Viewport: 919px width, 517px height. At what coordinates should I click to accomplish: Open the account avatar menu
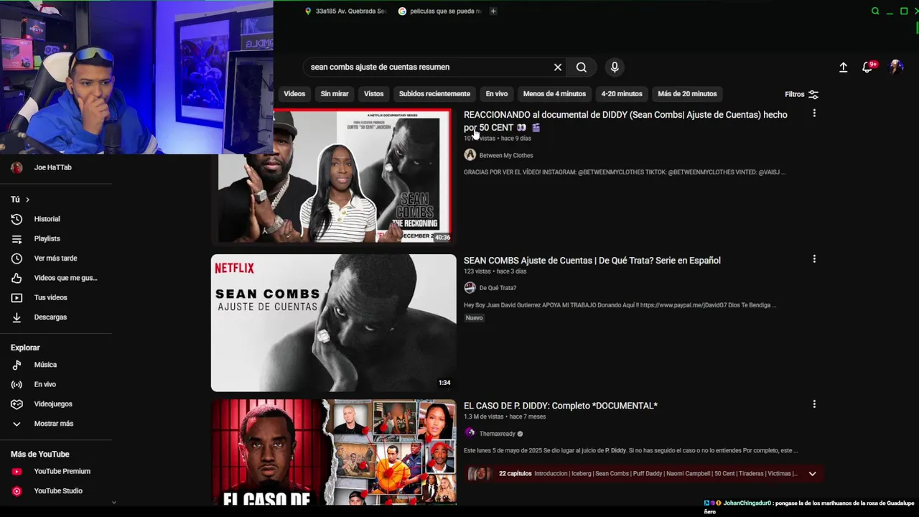click(x=896, y=67)
